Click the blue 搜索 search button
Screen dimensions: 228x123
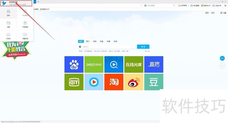(143, 47)
